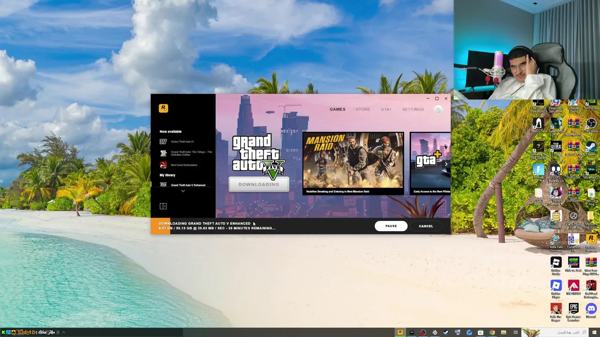Open The Finals desktop shortcut

coord(574,286)
